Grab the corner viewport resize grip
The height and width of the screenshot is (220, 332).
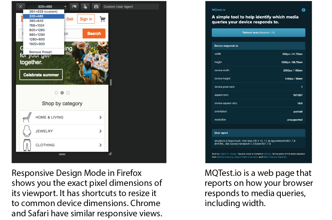(x=110, y=154)
